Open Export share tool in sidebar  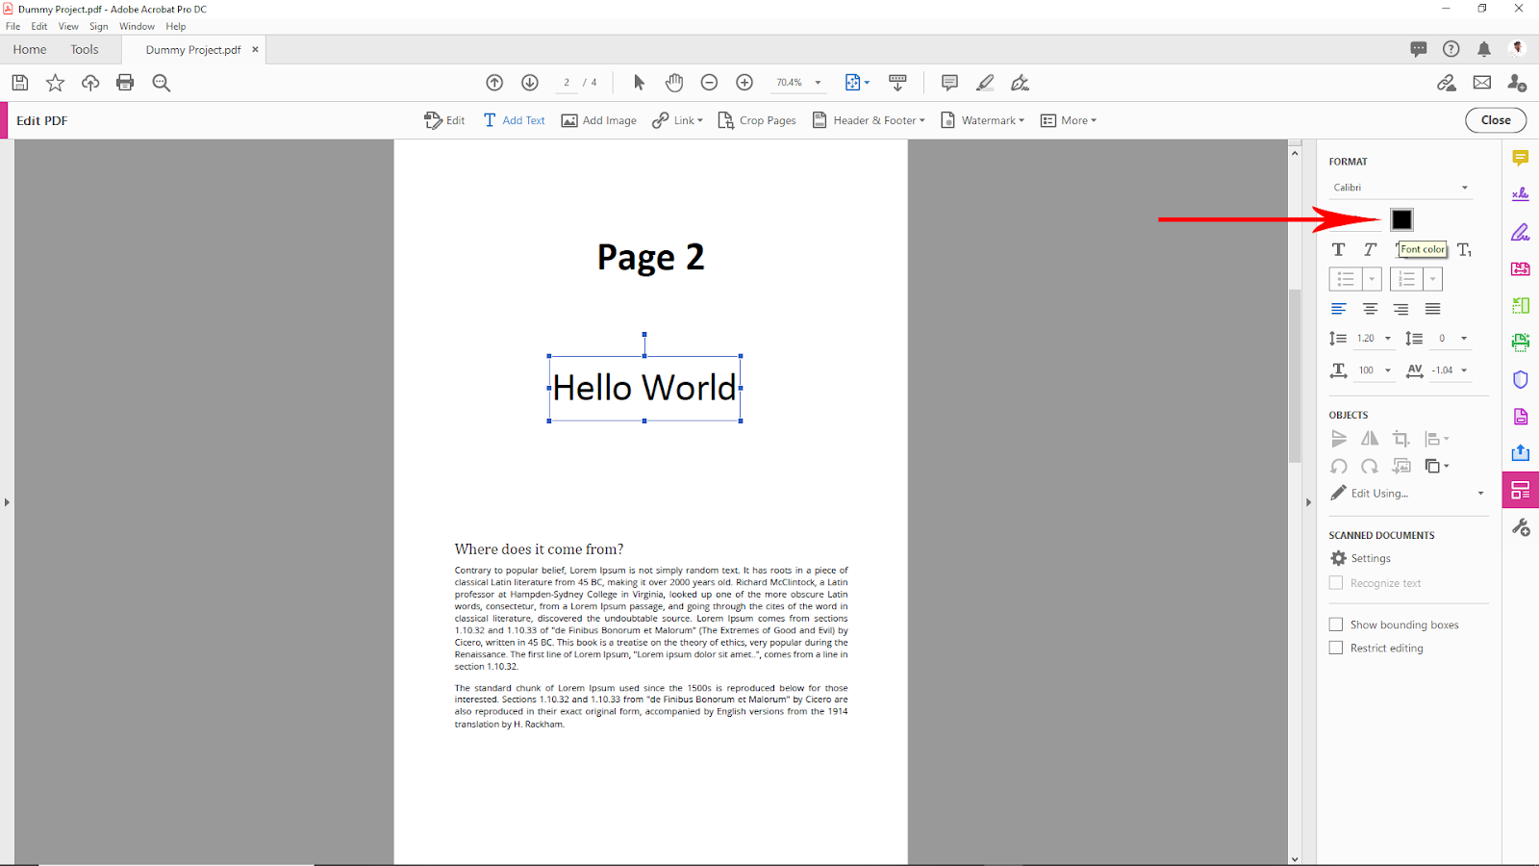click(x=1521, y=453)
